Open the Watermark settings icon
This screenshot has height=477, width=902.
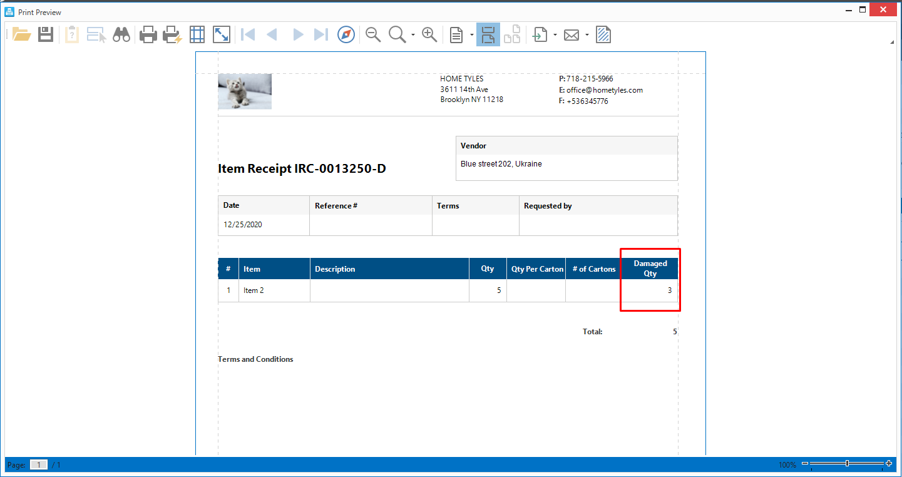[603, 34]
